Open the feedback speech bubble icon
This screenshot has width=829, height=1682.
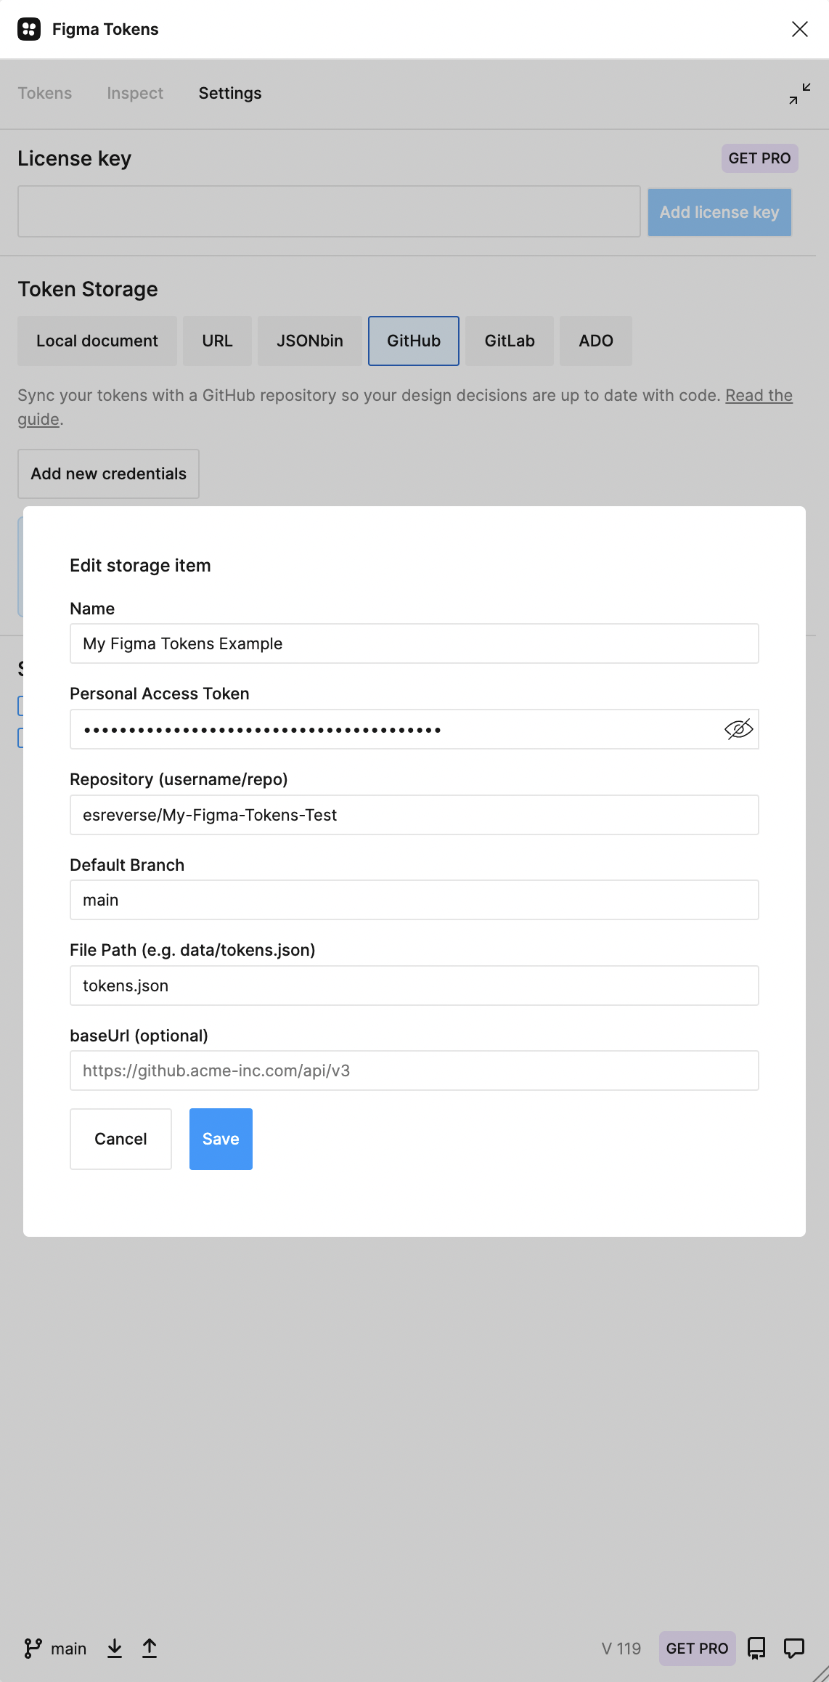(794, 1648)
